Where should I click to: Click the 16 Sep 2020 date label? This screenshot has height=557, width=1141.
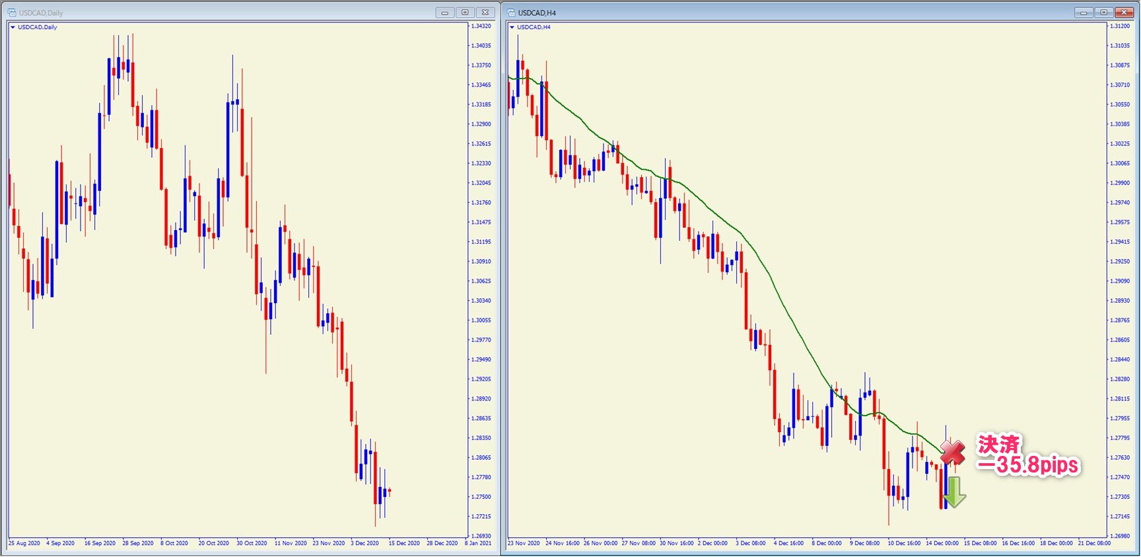point(100,543)
